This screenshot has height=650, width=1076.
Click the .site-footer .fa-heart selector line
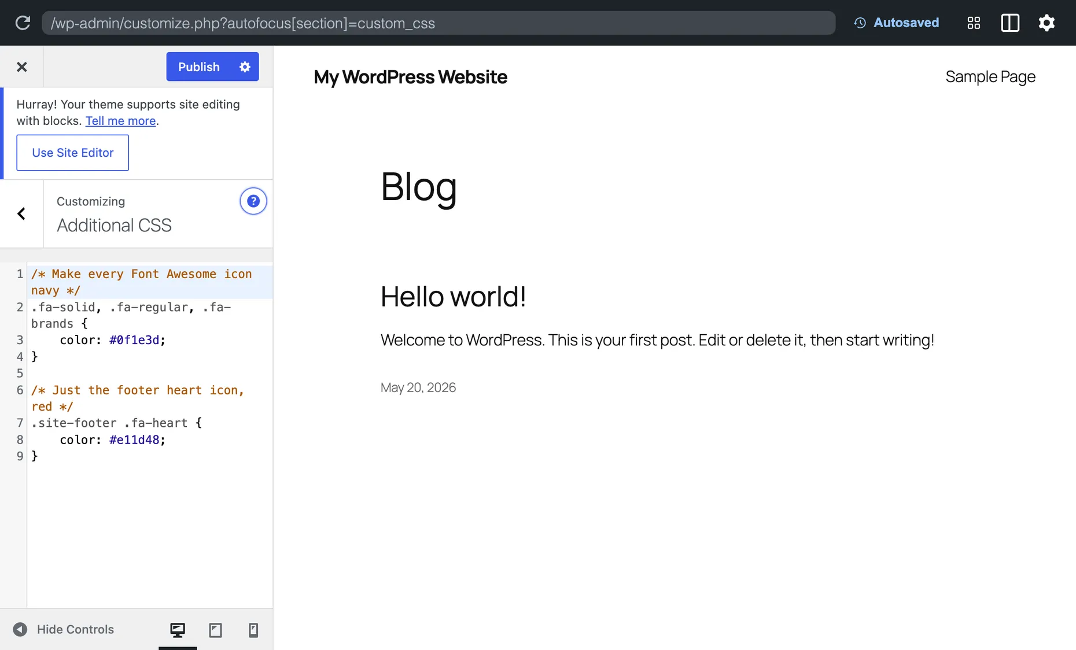[x=117, y=423]
